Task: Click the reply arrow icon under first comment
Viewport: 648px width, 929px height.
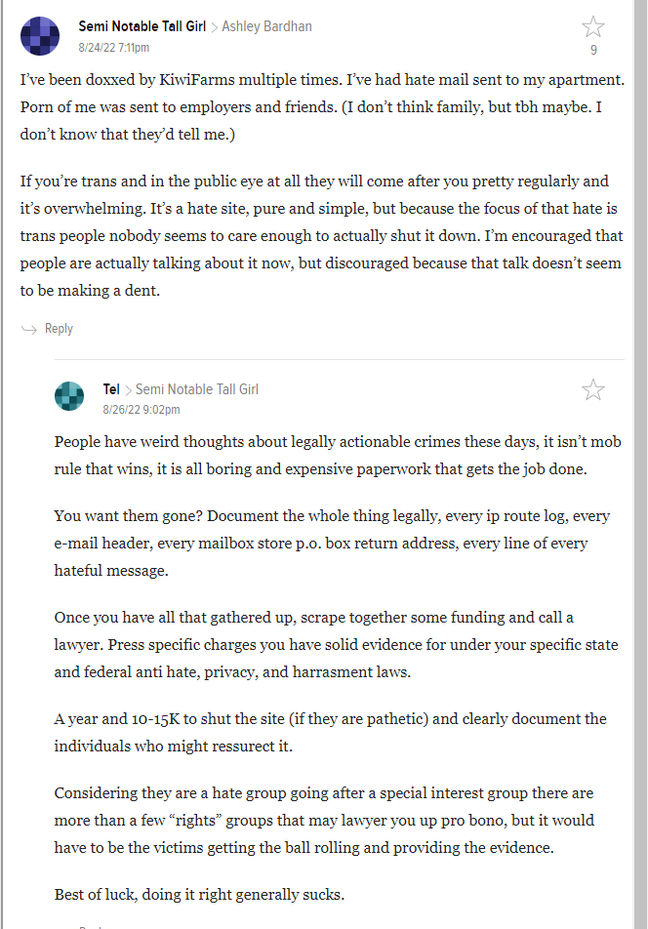Action: 29,330
